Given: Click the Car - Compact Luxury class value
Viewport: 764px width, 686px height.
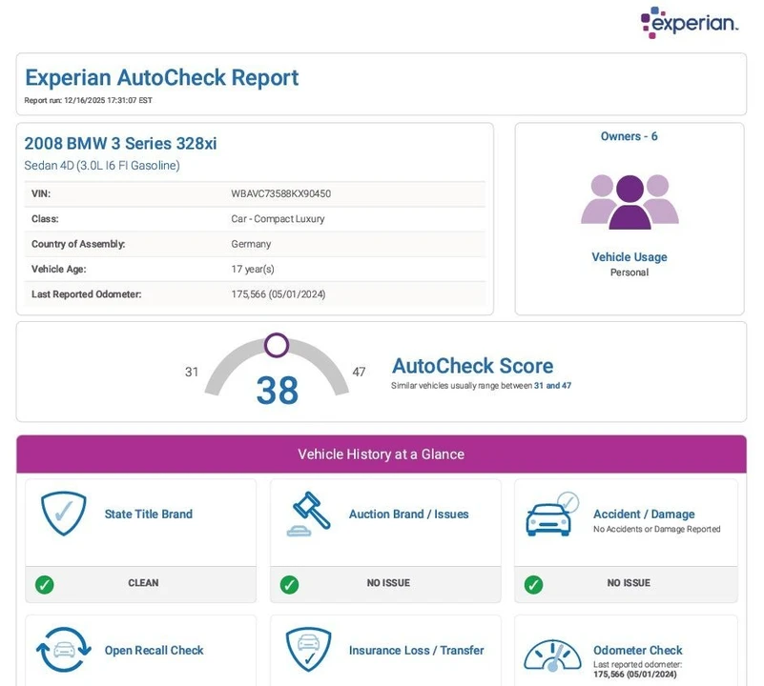Looking at the screenshot, I should [278, 219].
